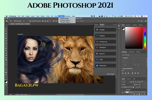Open Photoshop search magnifier in options bar
The image size is (152, 100).
tap(139, 21)
